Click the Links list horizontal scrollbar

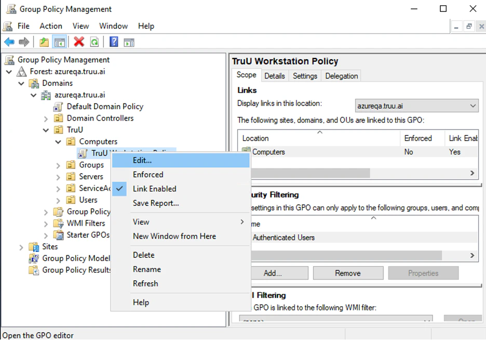[312, 173]
